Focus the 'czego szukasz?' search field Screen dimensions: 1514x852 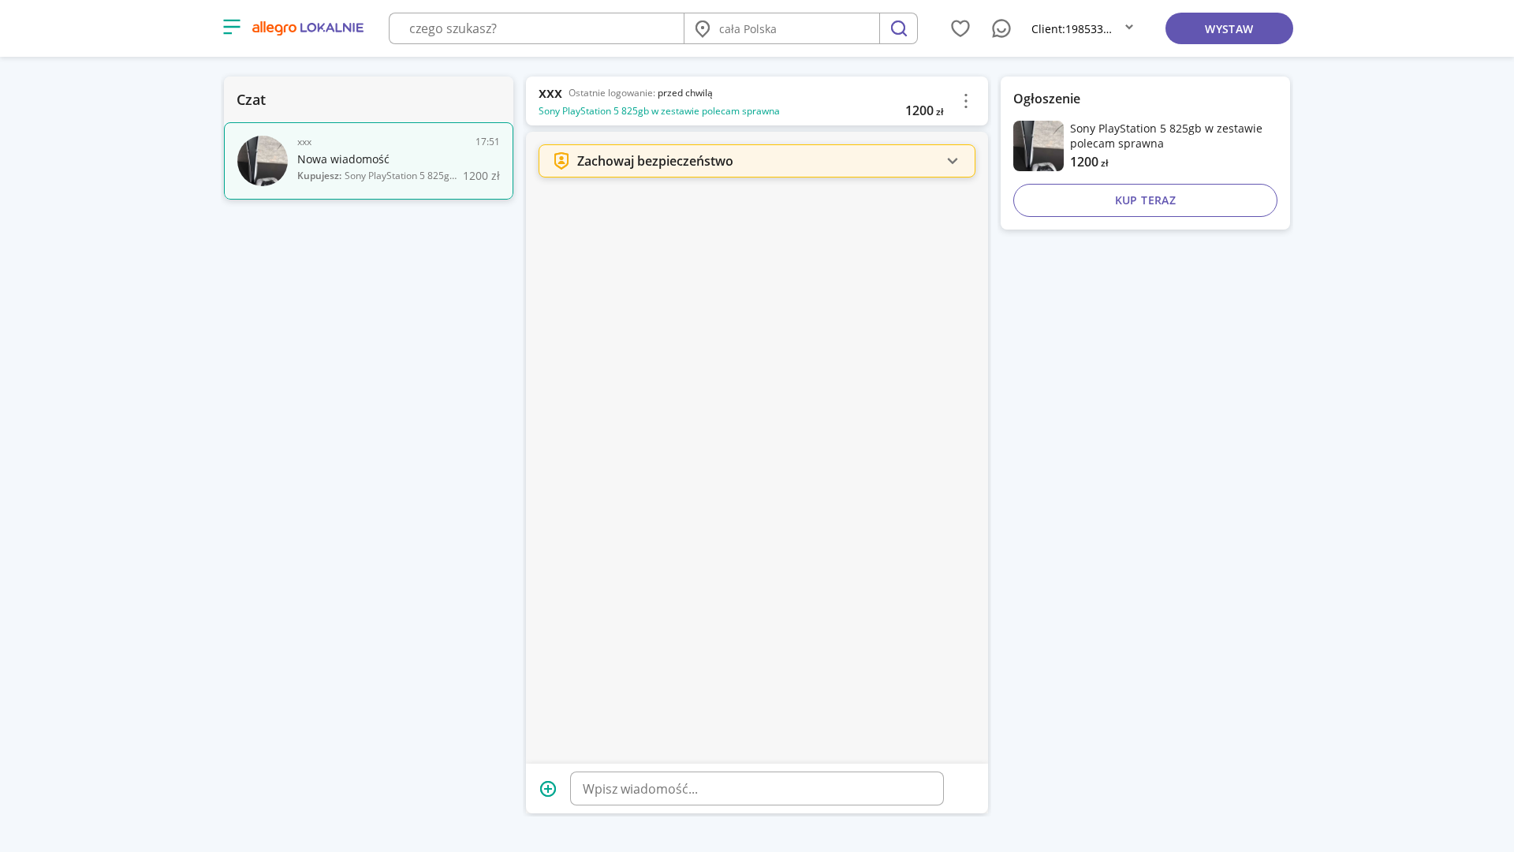coord(536,28)
